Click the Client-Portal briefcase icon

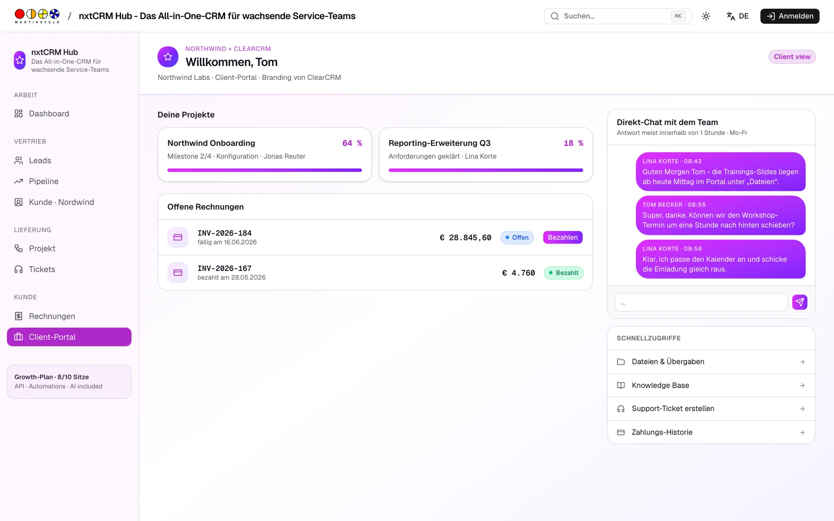tap(18, 337)
